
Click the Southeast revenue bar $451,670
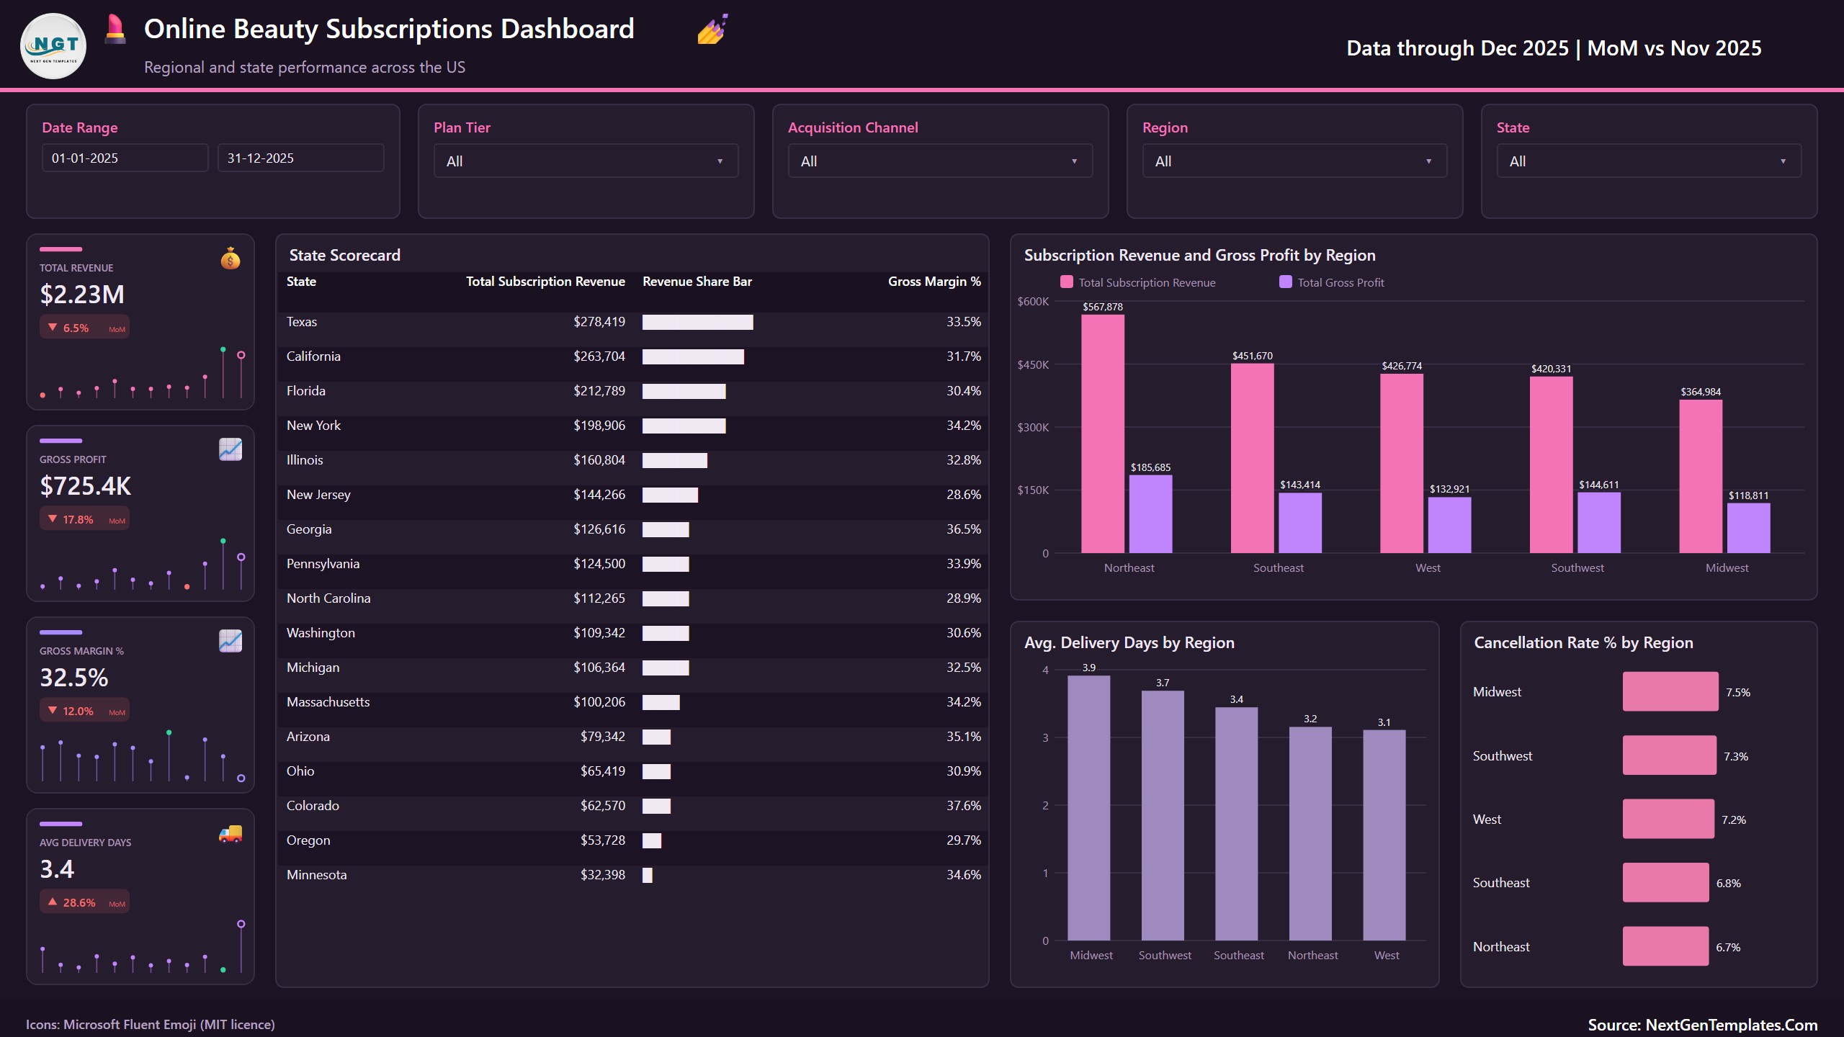click(1252, 458)
